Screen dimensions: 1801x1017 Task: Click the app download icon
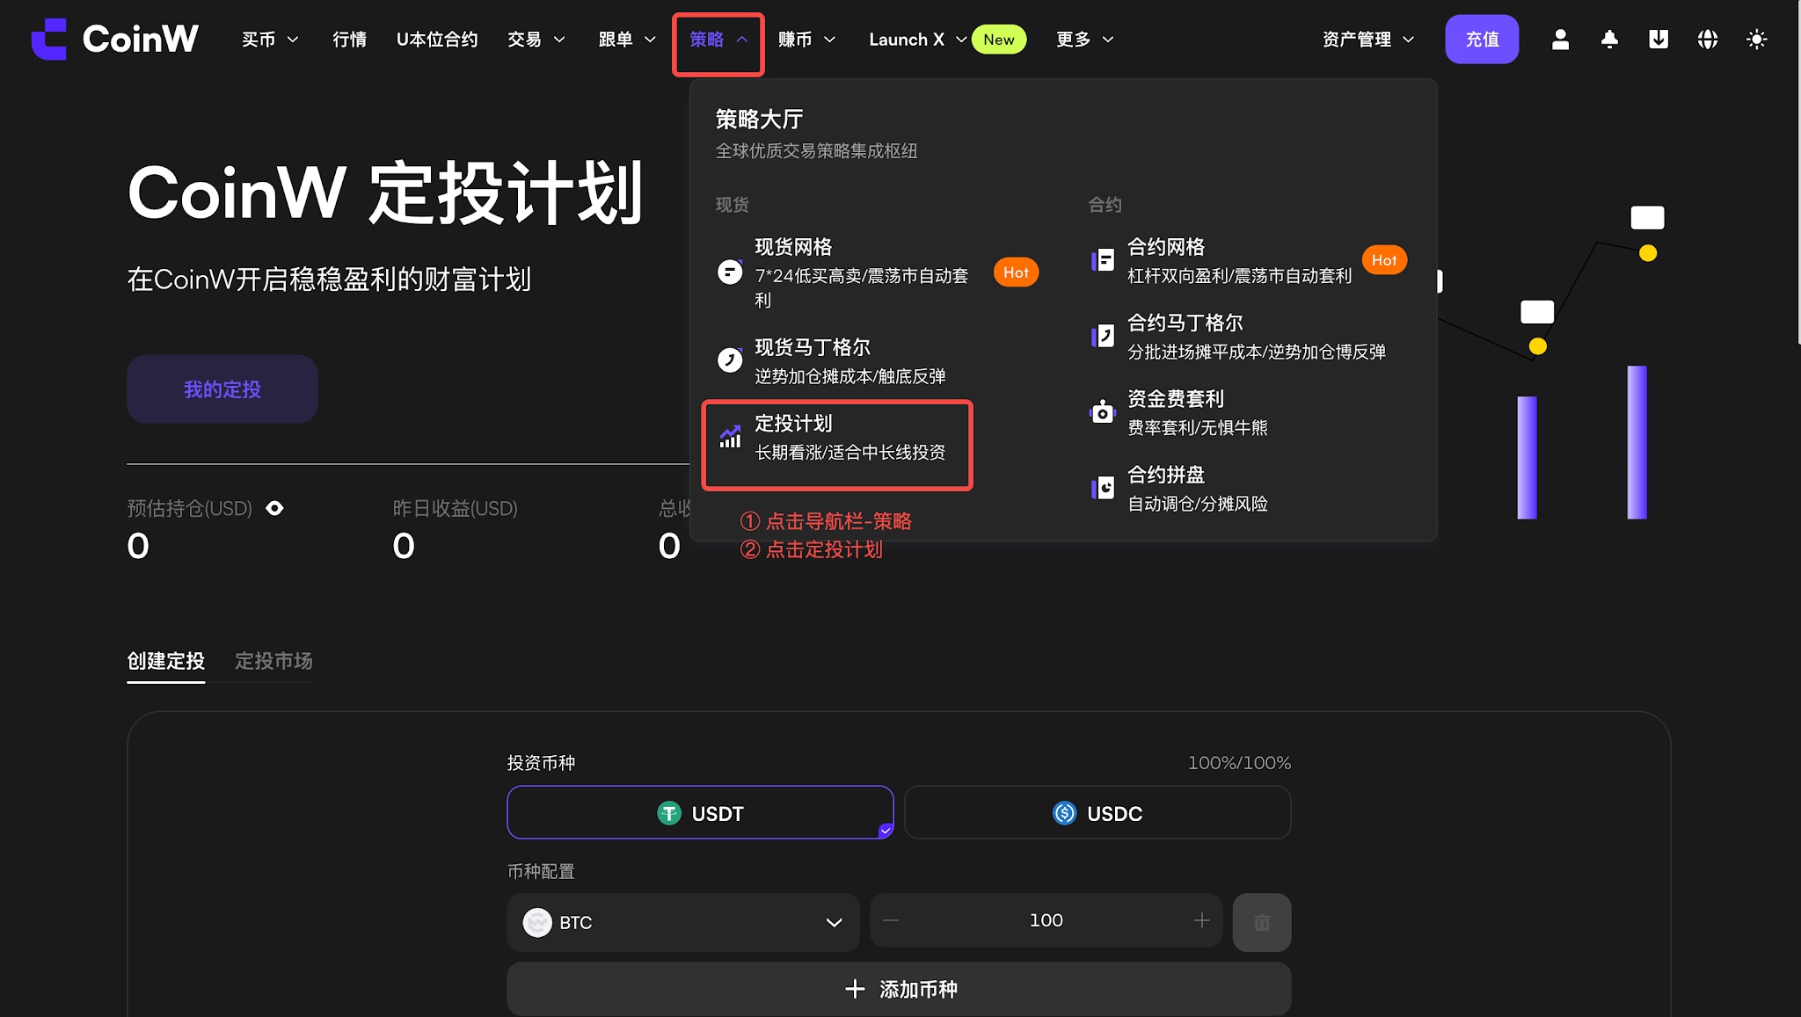(x=1659, y=40)
